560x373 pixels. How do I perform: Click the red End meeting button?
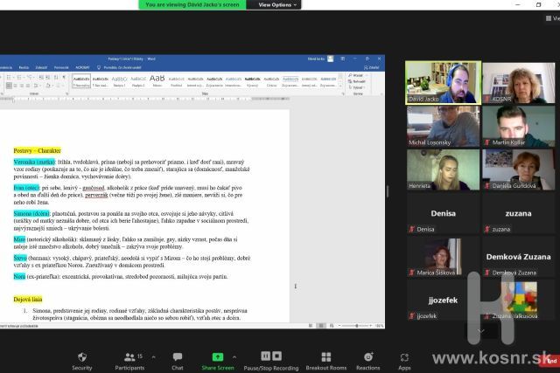coord(550,359)
